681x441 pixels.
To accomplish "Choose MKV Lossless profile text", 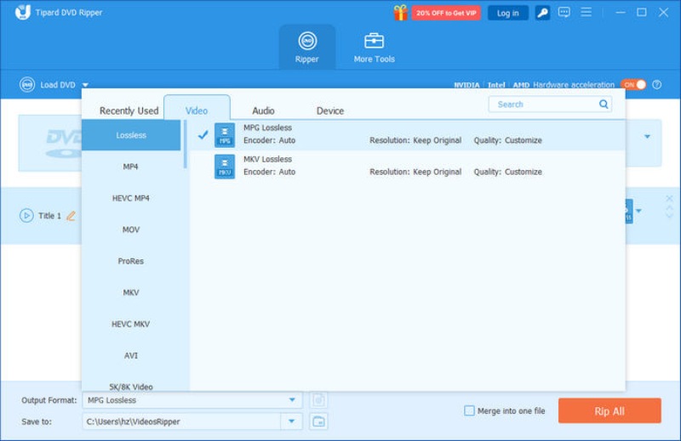I will (267, 159).
